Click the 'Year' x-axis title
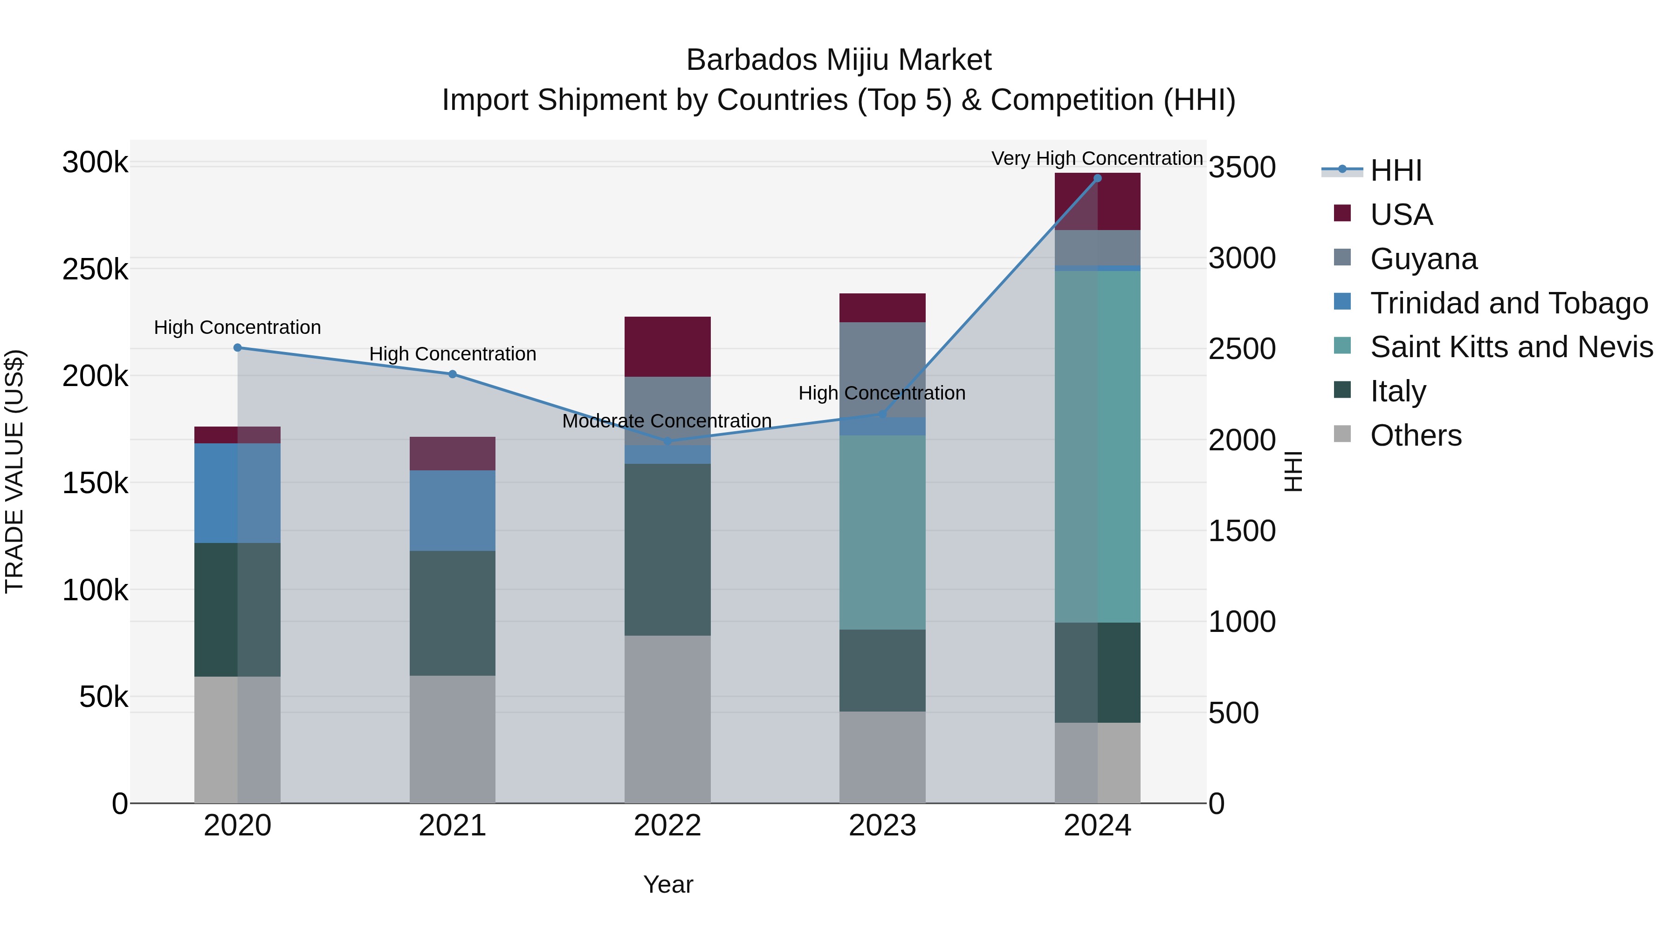The height and width of the screenshot is (943, 1678). tap(668, 885)
